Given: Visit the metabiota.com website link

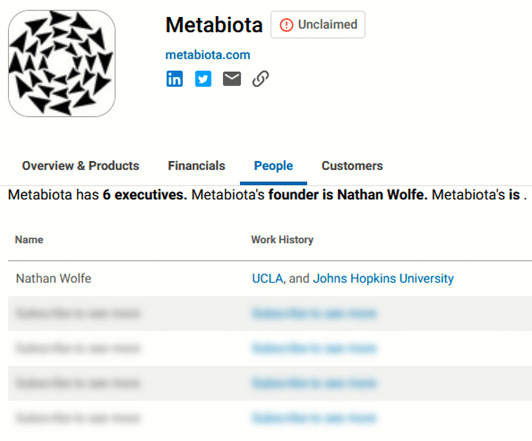Looking at the screenshot, I should [208, 55].
